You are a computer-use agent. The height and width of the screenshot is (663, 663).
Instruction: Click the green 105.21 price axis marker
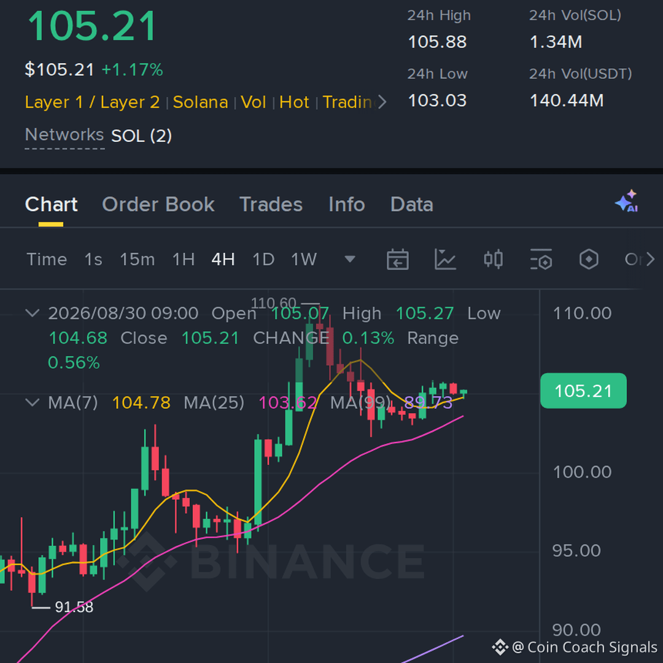[x=583, y=390]
